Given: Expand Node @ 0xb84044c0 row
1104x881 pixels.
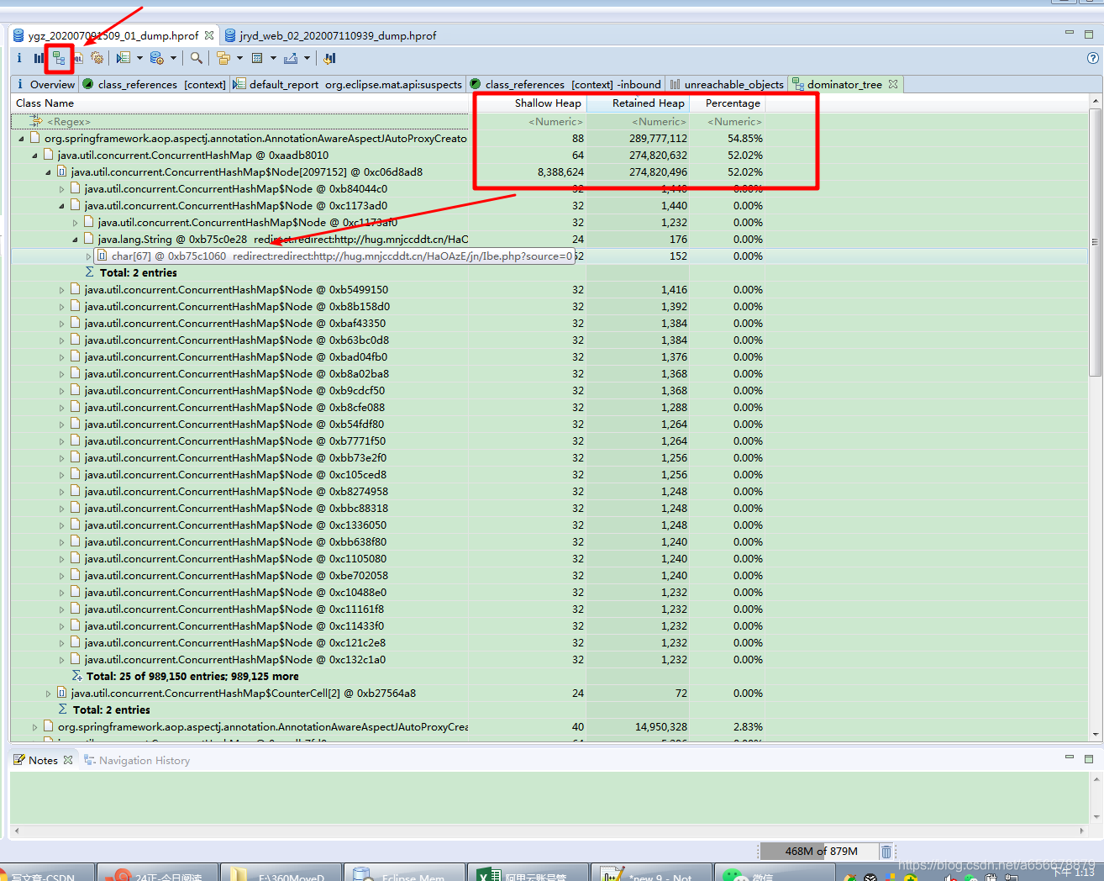Looking at the screenshot, I should pyautogui.click(x=61, y=188).
